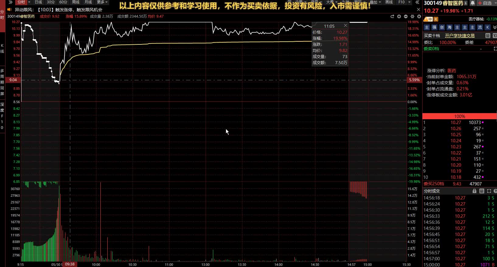
Task: Click the red 100% bid ratio bar
Action: click(x=460, y=116)
